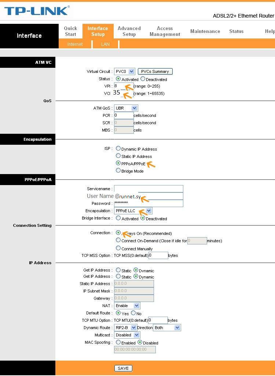Click the PVCs Summary button
The image size is (275, 376).
pyautogui.click(x=155, y=71)
